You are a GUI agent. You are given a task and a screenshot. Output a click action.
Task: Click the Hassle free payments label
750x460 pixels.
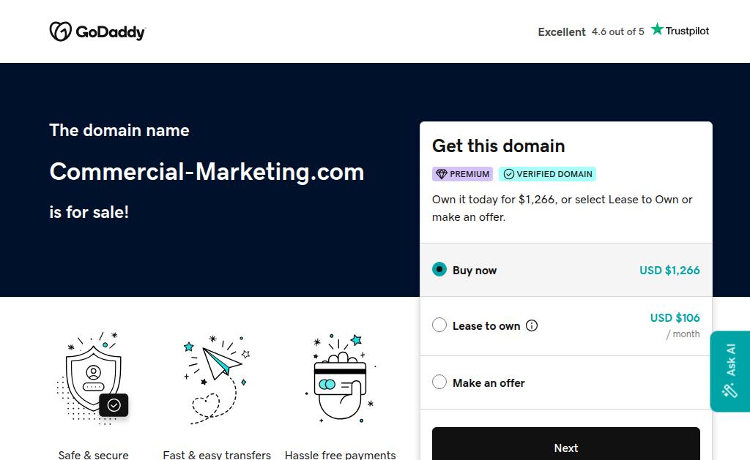point(340,454)
